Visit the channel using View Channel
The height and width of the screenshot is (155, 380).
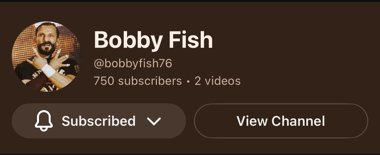281,121
